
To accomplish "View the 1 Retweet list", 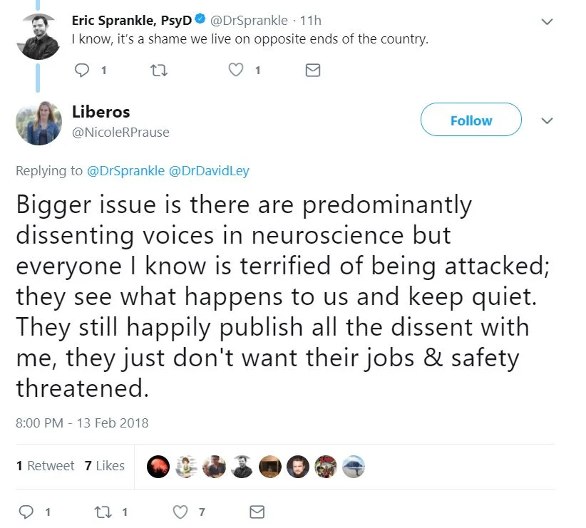I will tap(45, 466).
